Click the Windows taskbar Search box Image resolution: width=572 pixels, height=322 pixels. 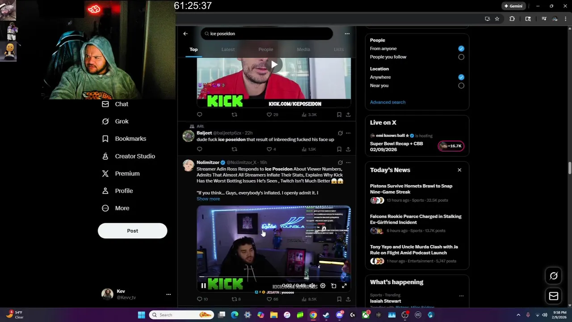pos(181,315)
